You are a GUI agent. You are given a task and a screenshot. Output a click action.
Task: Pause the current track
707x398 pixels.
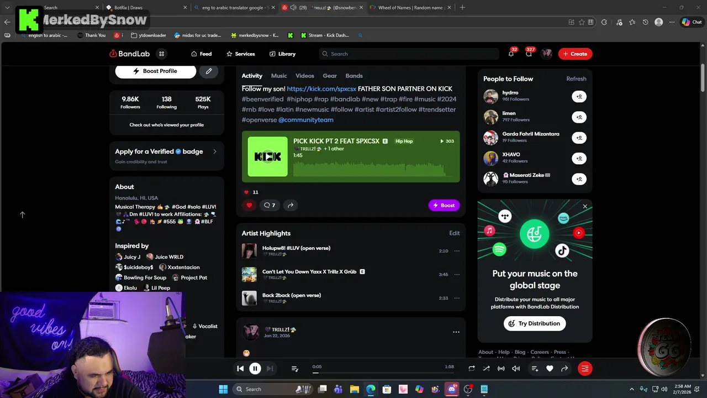[255, 369]
